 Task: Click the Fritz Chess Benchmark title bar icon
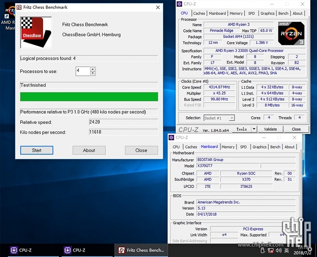[19, 8]
